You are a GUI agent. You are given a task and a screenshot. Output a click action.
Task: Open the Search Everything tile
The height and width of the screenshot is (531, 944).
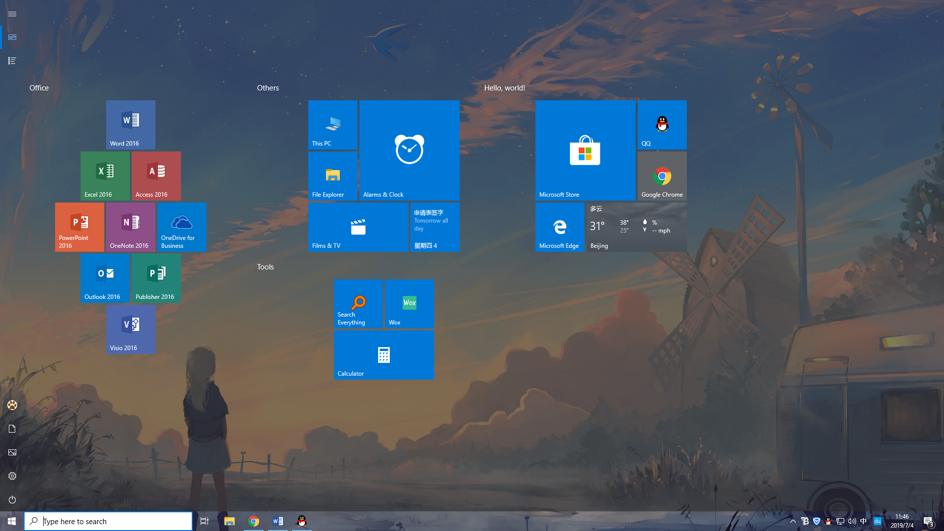[x=358, y=303]
